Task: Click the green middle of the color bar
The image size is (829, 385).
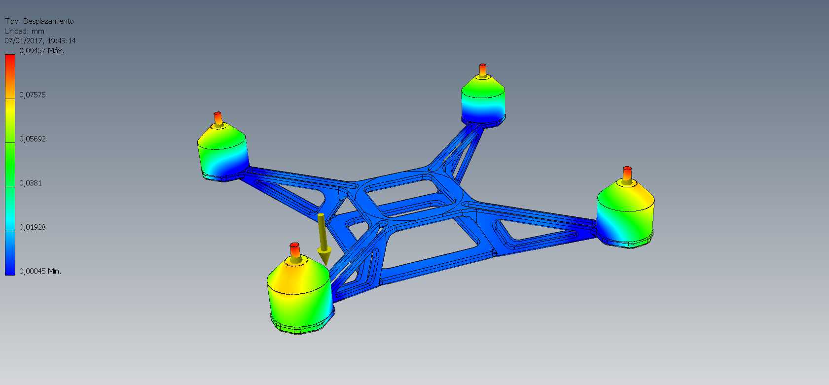Action: click(x=10, y=165)
